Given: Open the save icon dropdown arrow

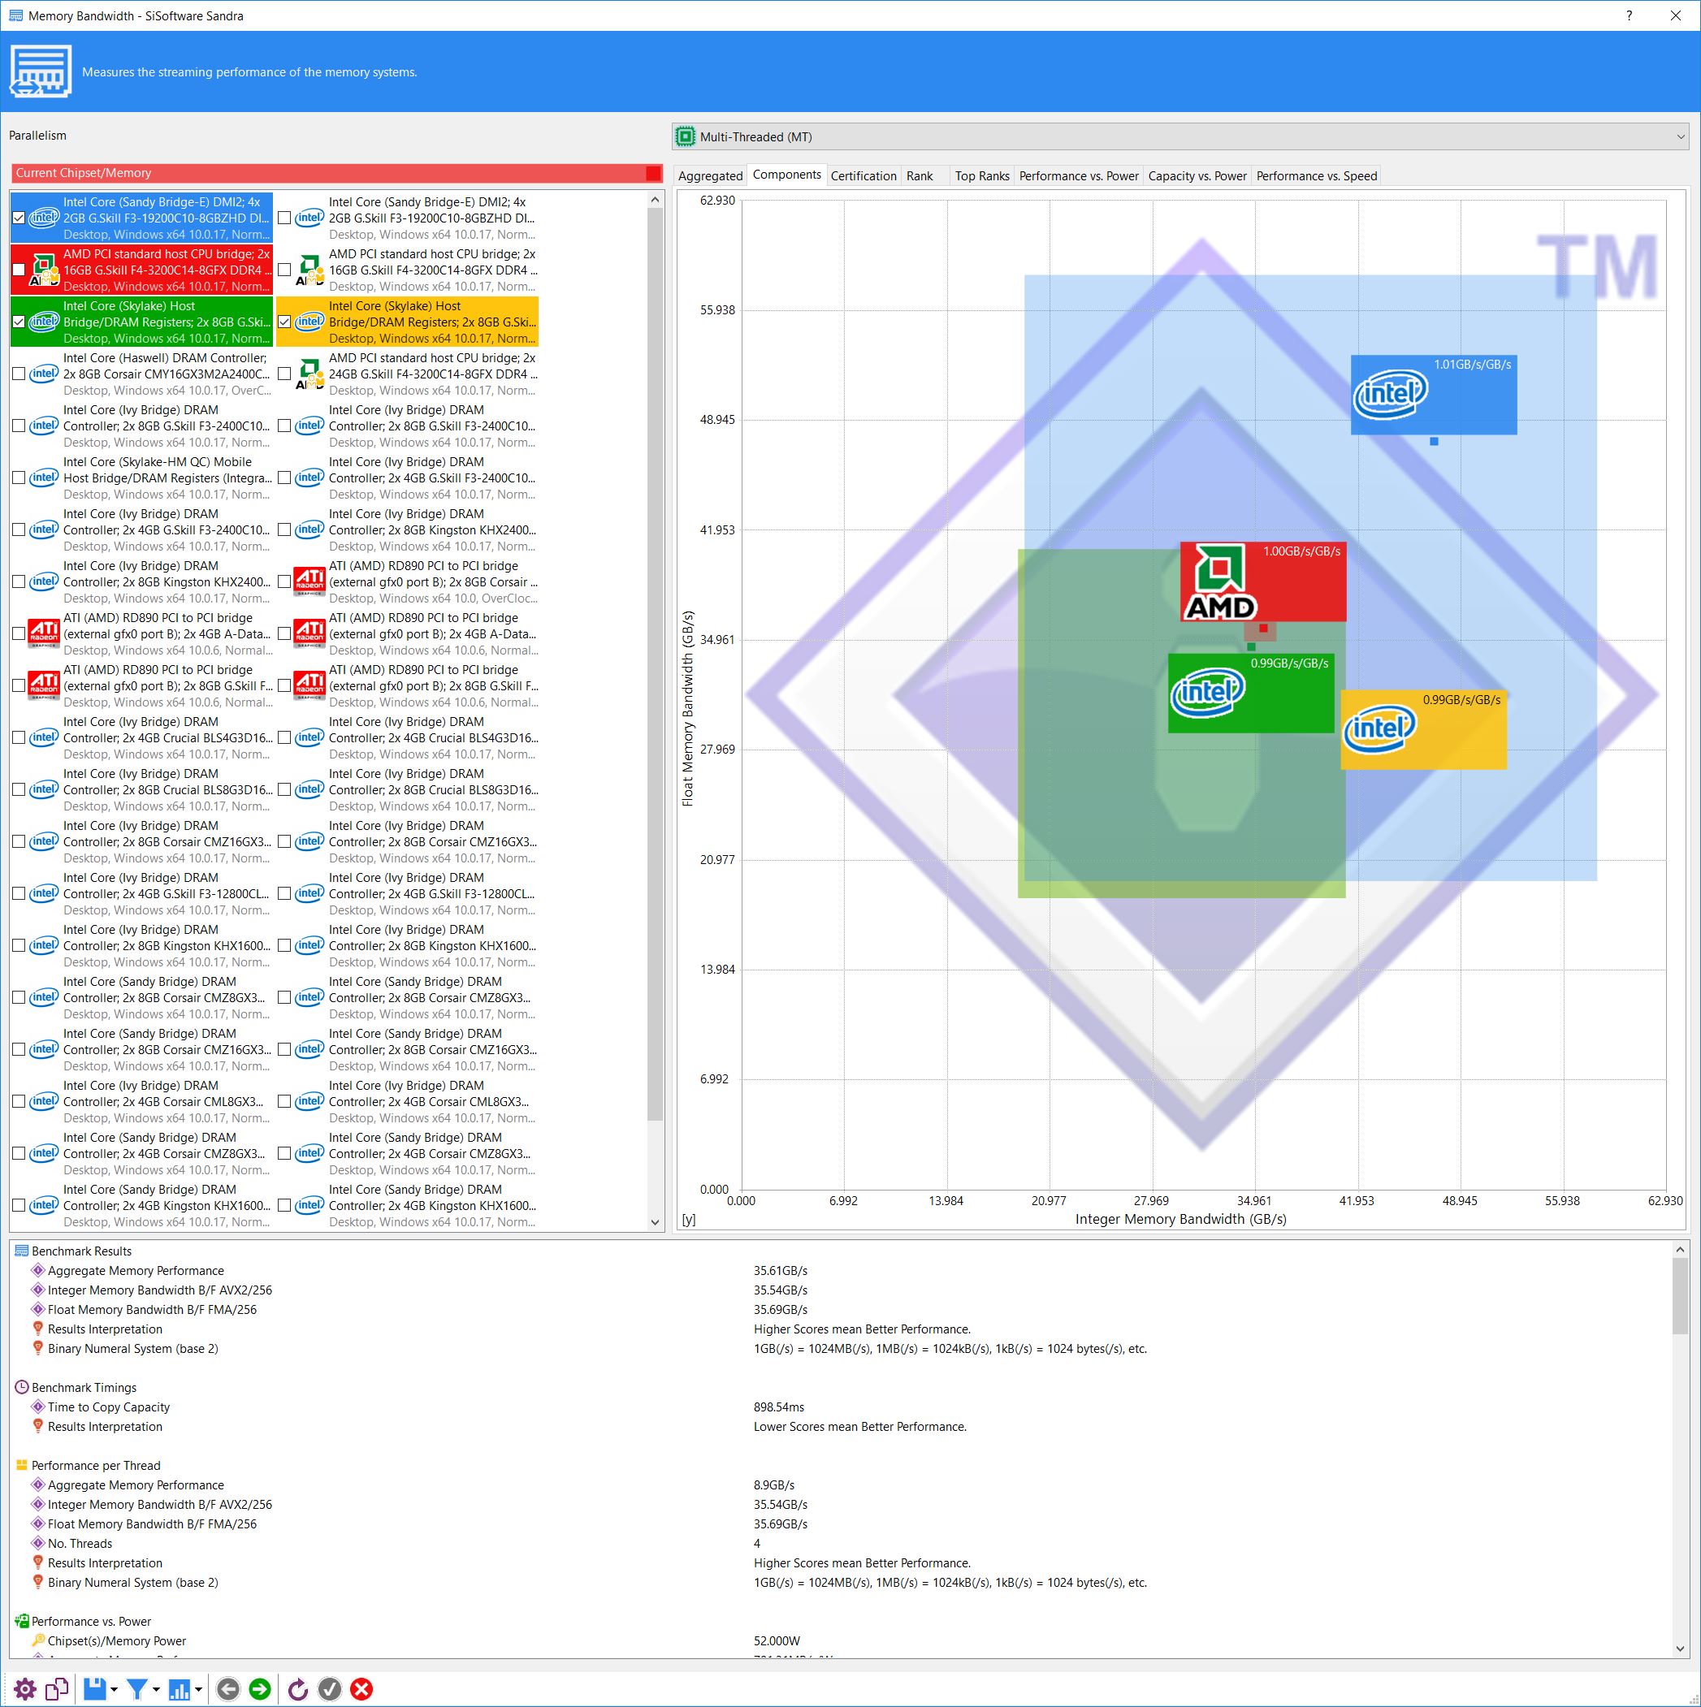Looking at the screenshot, I should click(x=114, y=1690).
